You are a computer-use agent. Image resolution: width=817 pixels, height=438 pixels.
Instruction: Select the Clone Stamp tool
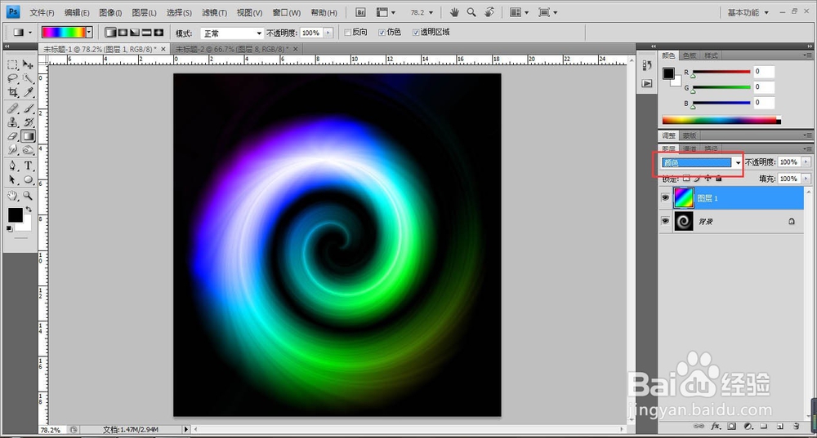(12, 122)
